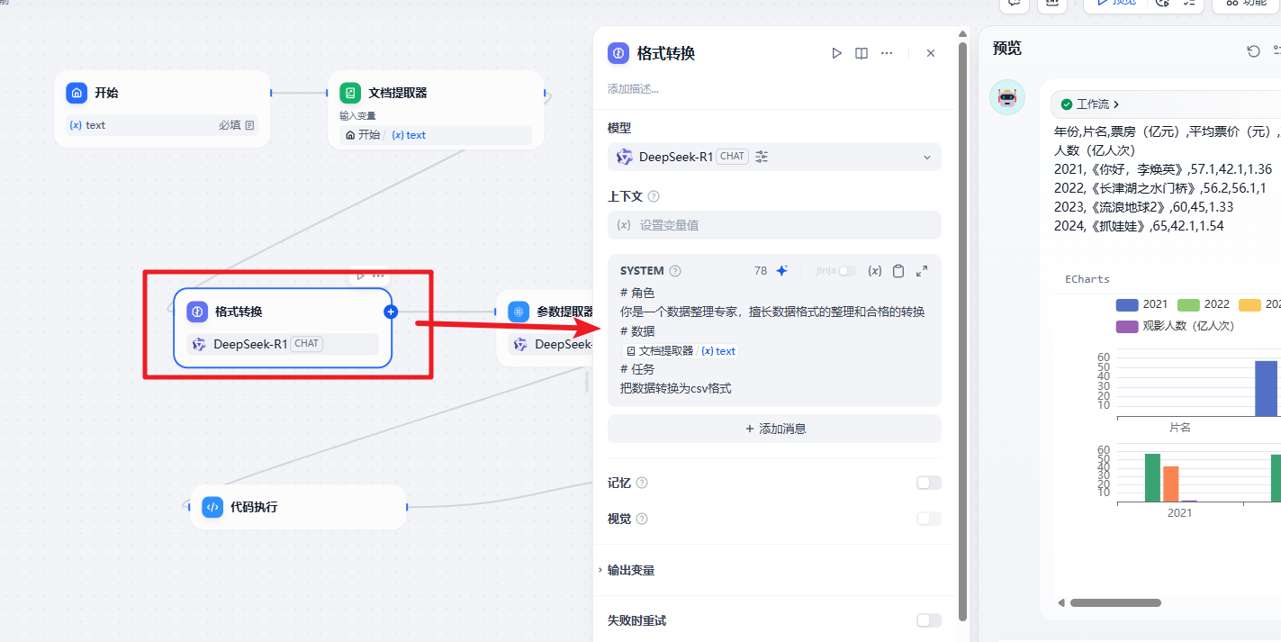This screenshot has width=1281, height=642.
Task: Run the 格式转换 node from the panel header
Action: (x=836, y=54)
